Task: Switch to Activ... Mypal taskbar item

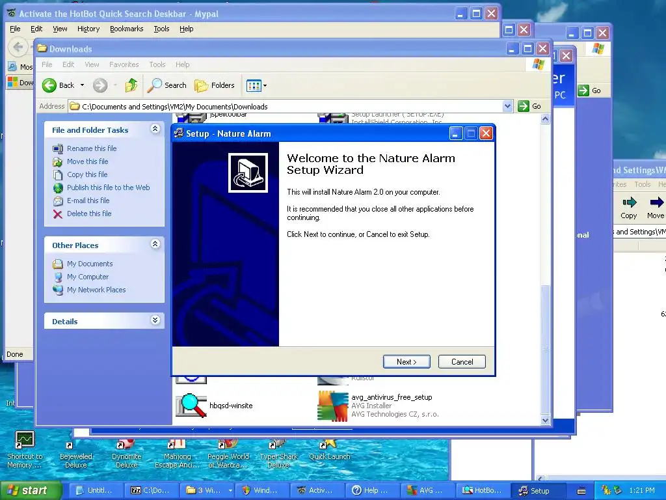Action: tap(317, 490)
